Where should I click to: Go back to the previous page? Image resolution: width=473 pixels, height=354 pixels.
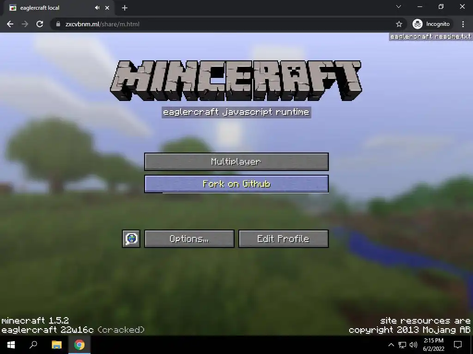pyautogui.click(x=10, y=24)
